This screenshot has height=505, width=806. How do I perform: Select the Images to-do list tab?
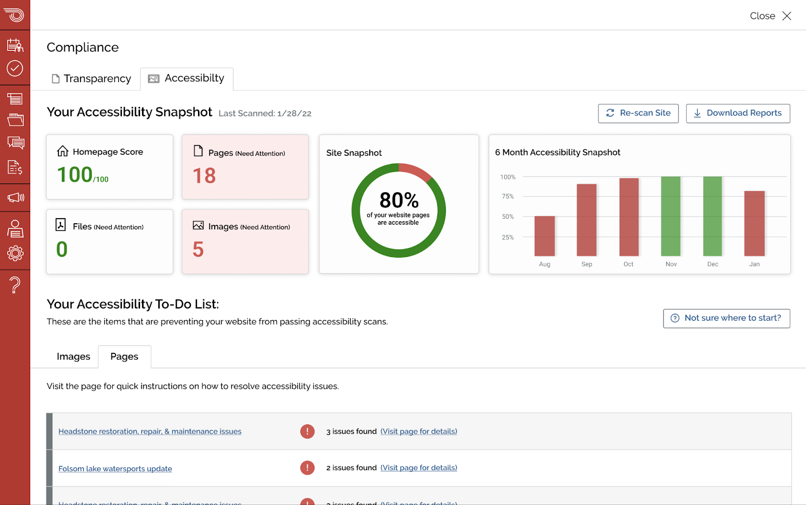[74, 357]
